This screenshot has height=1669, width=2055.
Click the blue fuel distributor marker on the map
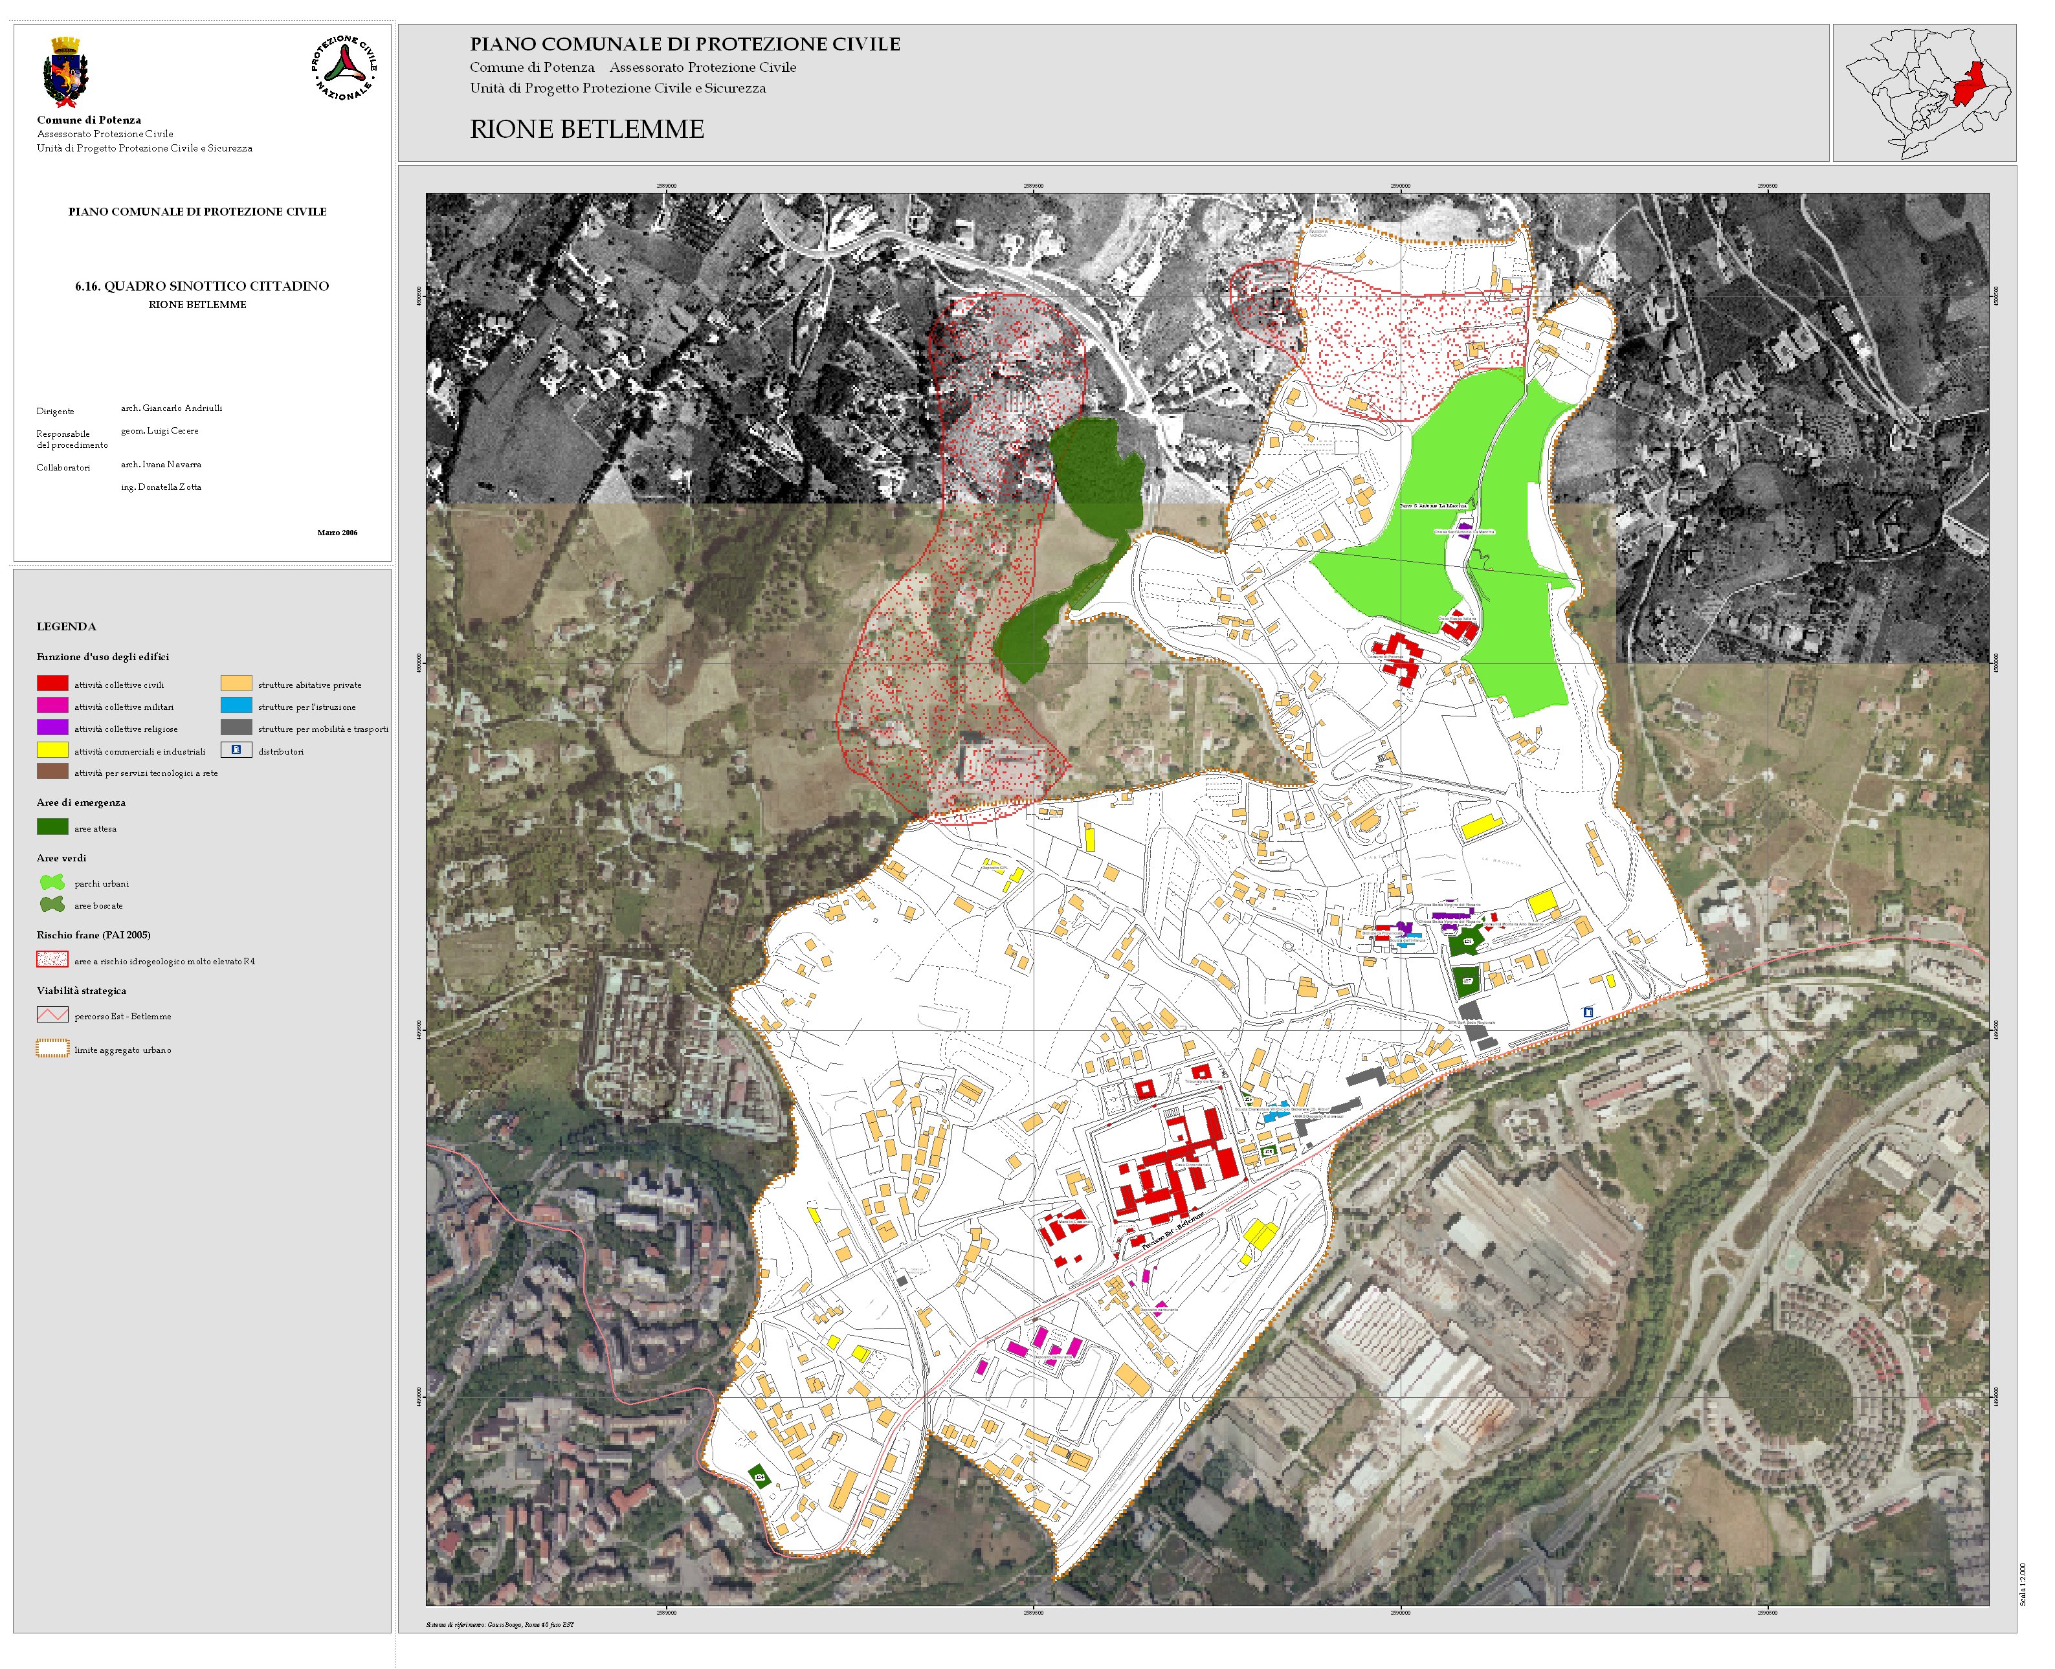click(1588, 1012)
